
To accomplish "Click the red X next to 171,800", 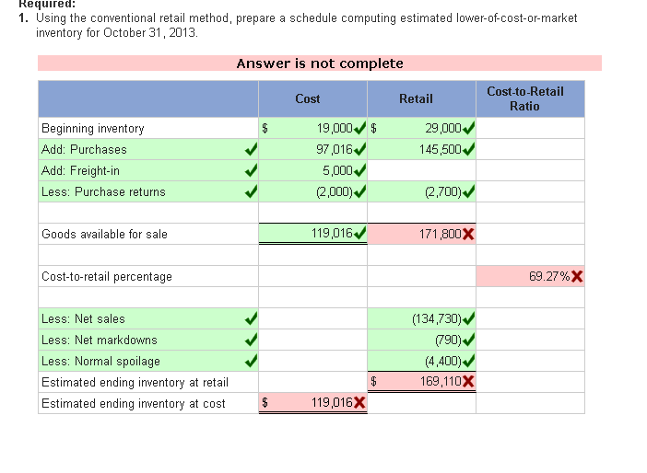I will click(468, 235).
